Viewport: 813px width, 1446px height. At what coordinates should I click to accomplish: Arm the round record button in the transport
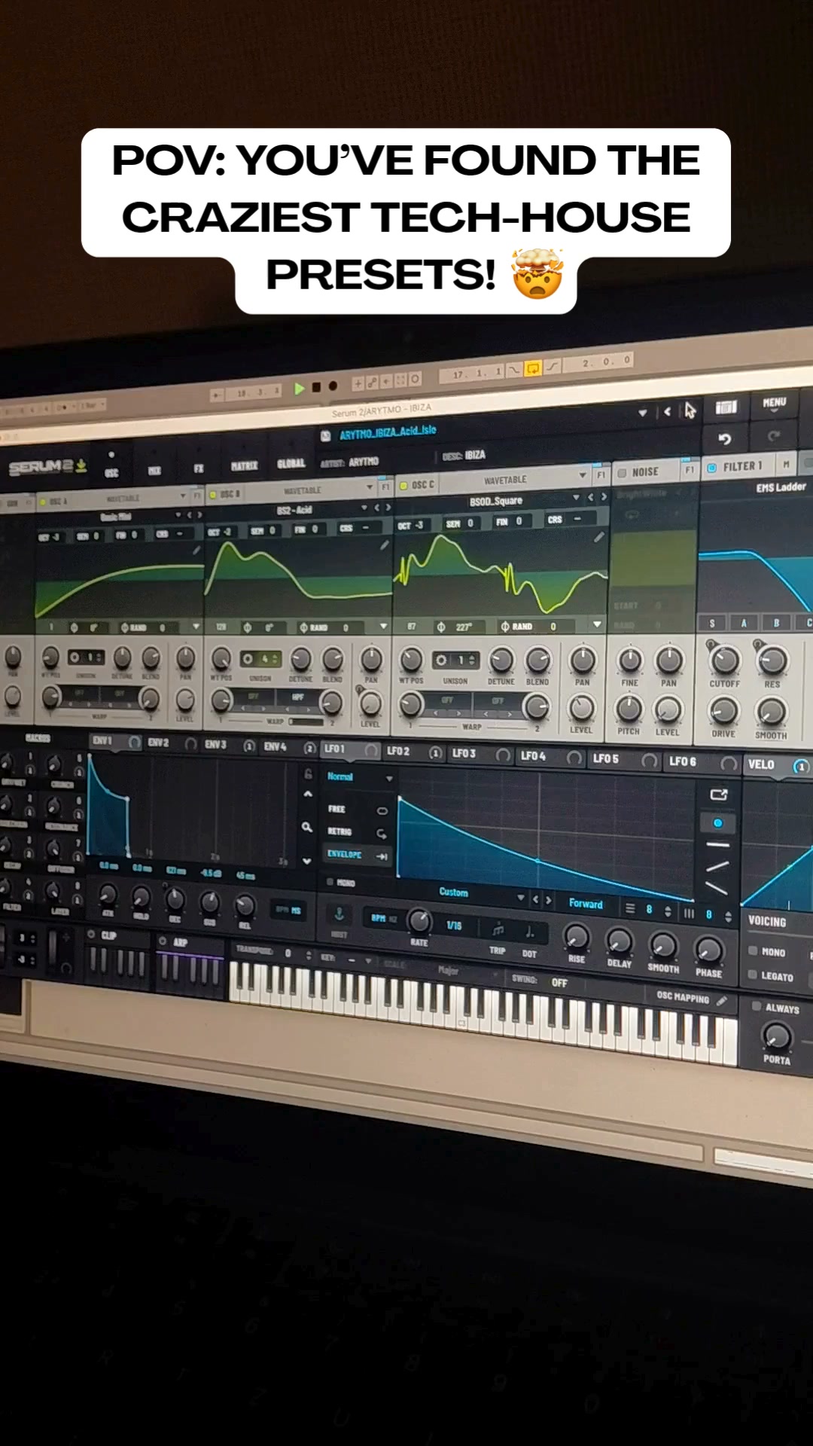[x=333, y=386]
